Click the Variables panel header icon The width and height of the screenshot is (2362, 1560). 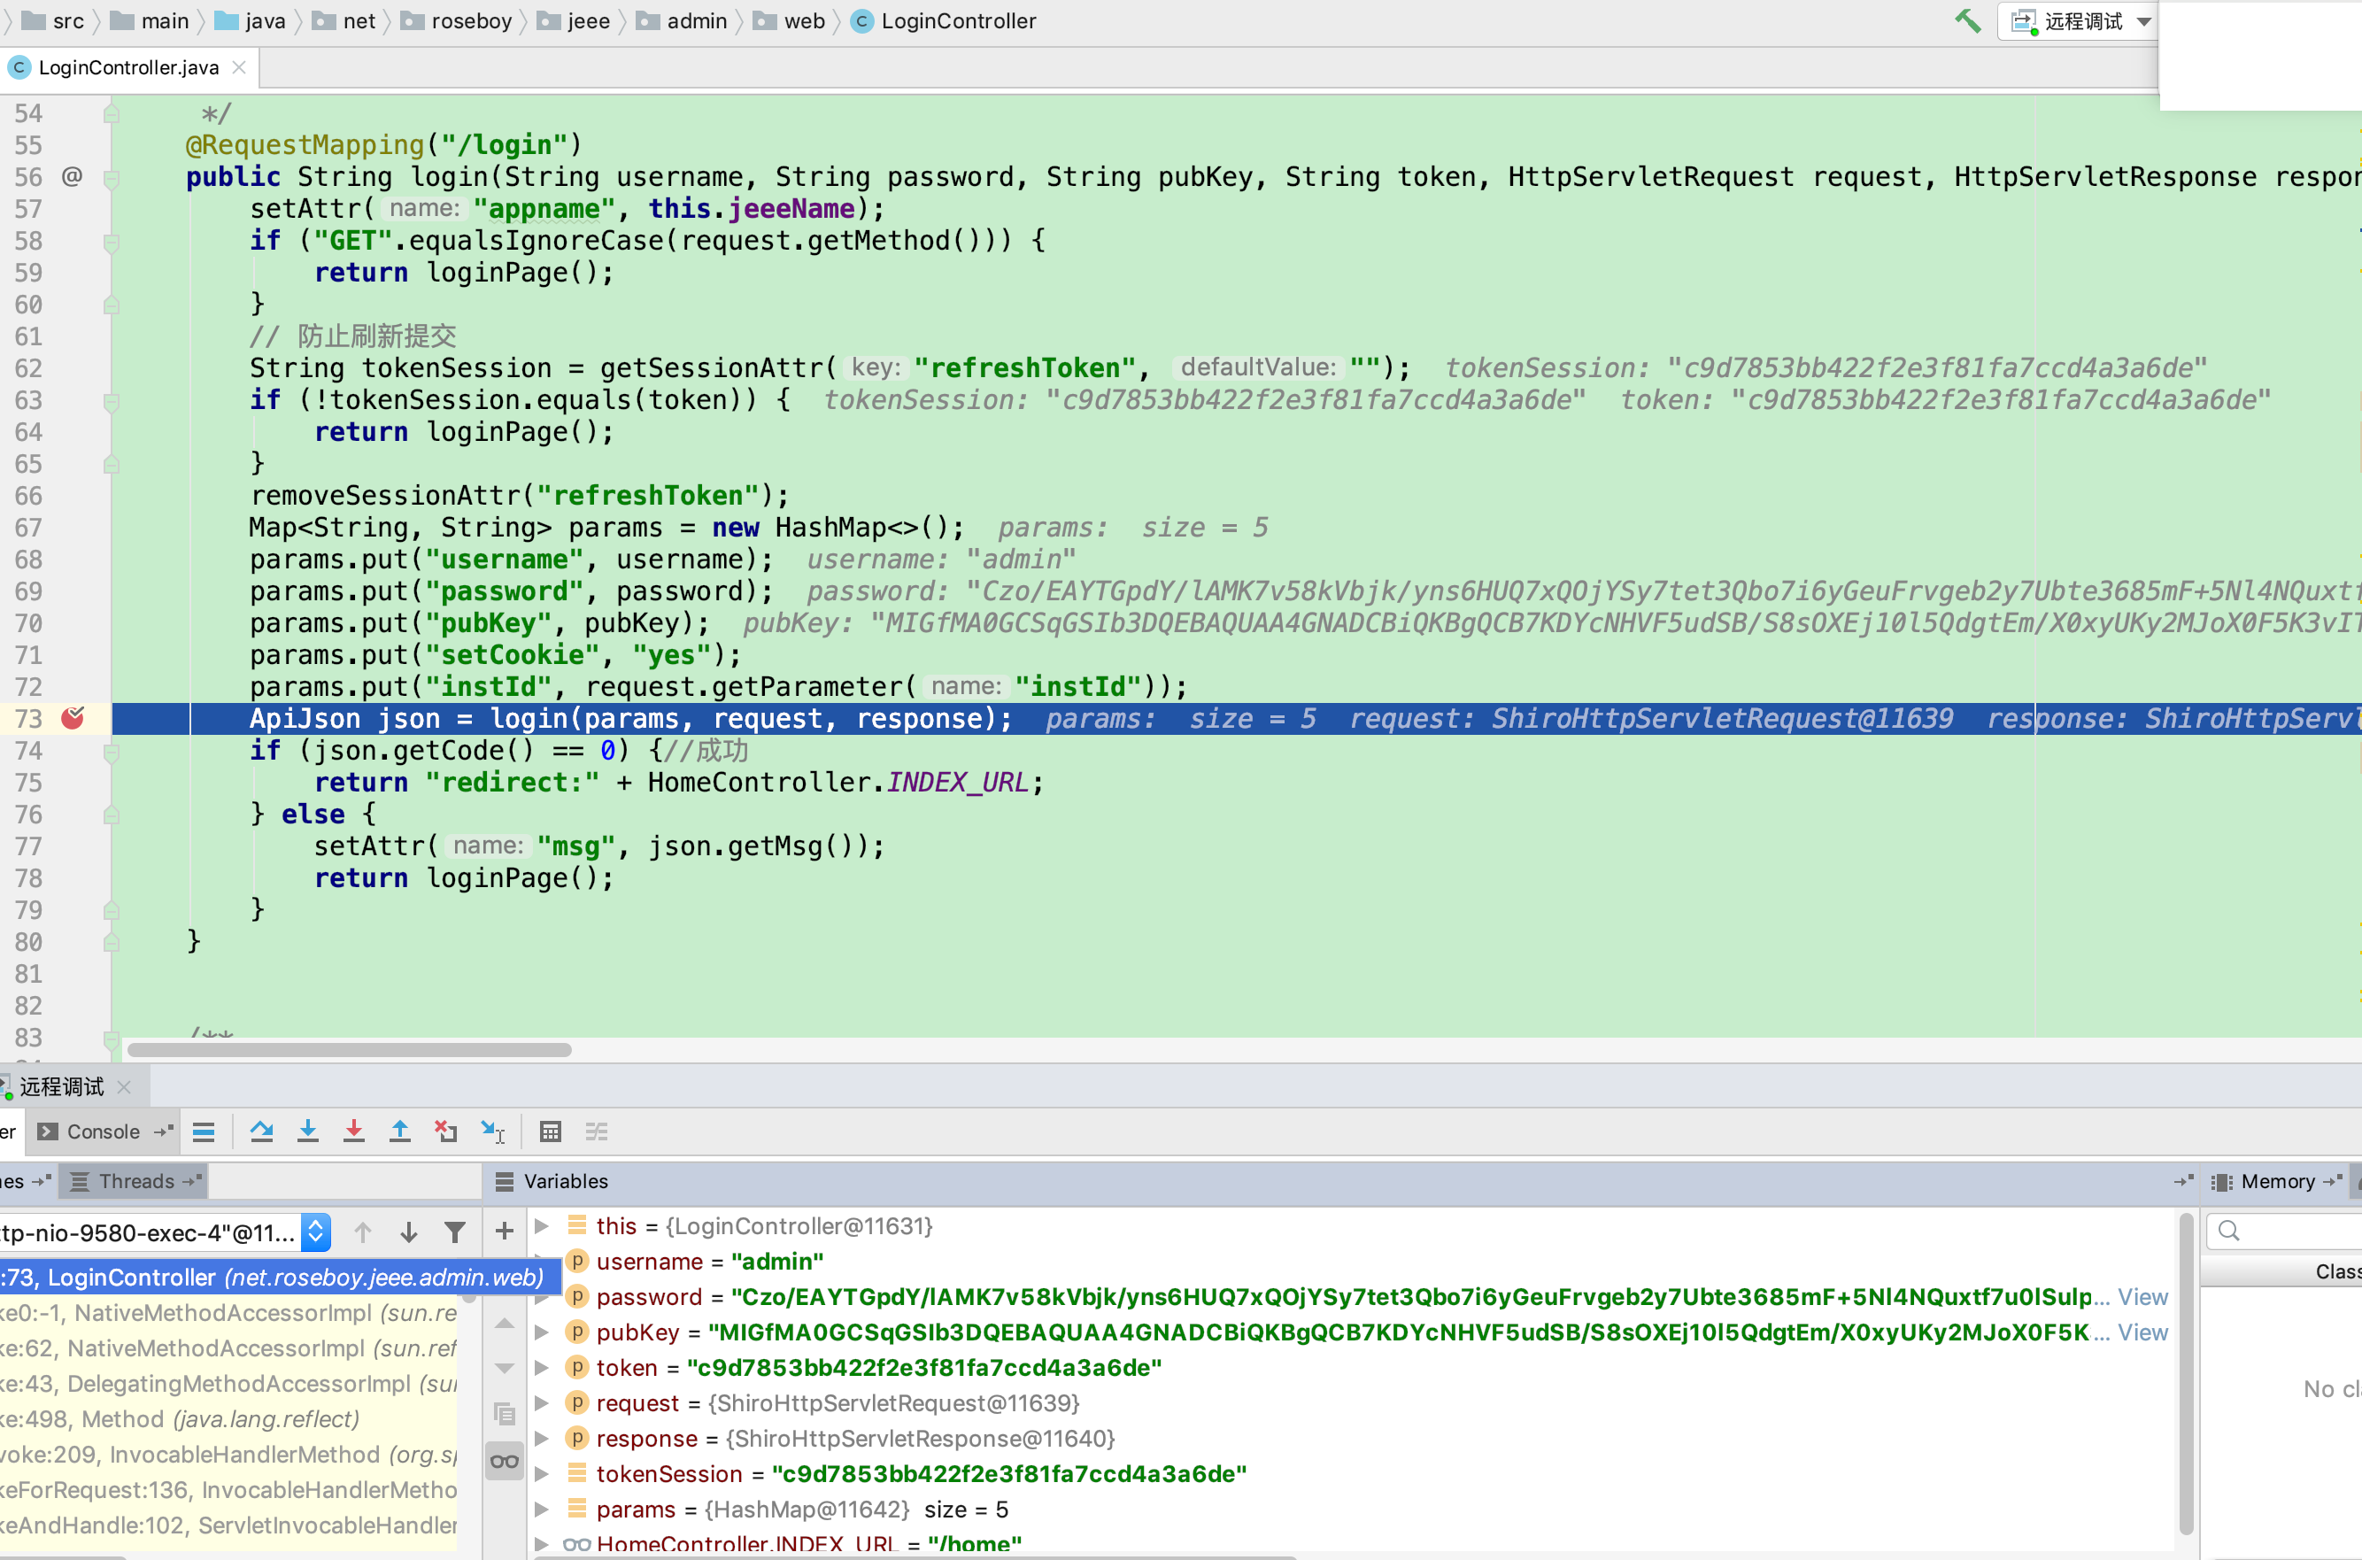[505, 1182]
